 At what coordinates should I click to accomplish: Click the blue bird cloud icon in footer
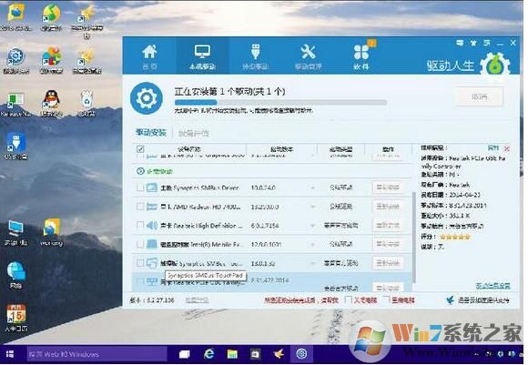click(x=450, y=299)
